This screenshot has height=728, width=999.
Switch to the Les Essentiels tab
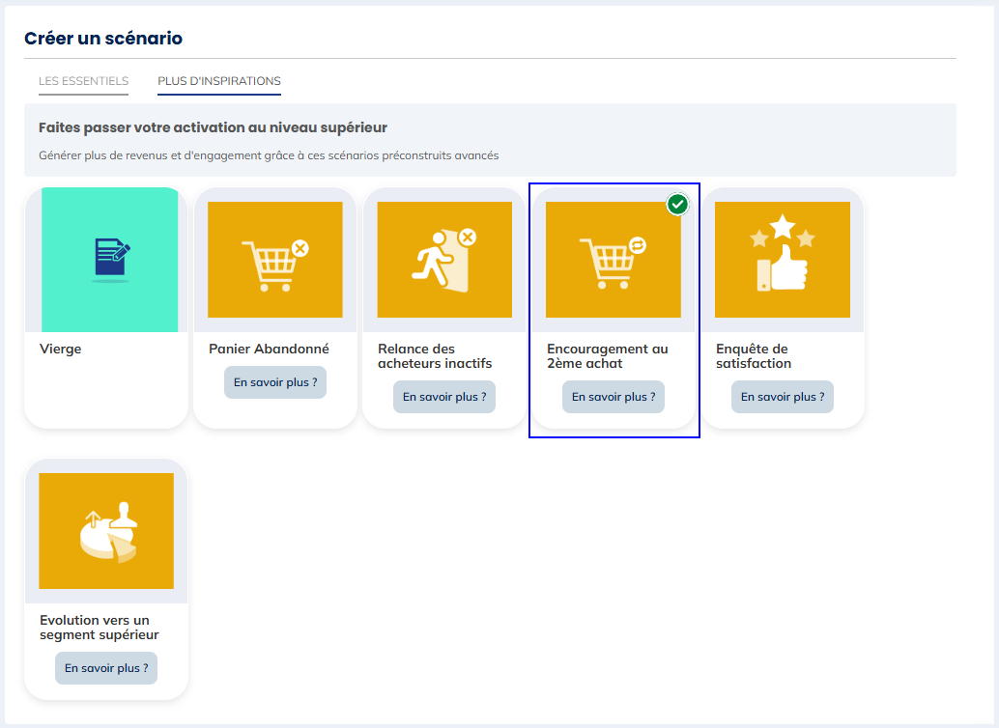[83, 81]
